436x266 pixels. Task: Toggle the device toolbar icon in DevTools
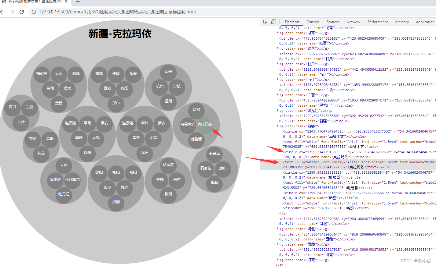point(273,22)
